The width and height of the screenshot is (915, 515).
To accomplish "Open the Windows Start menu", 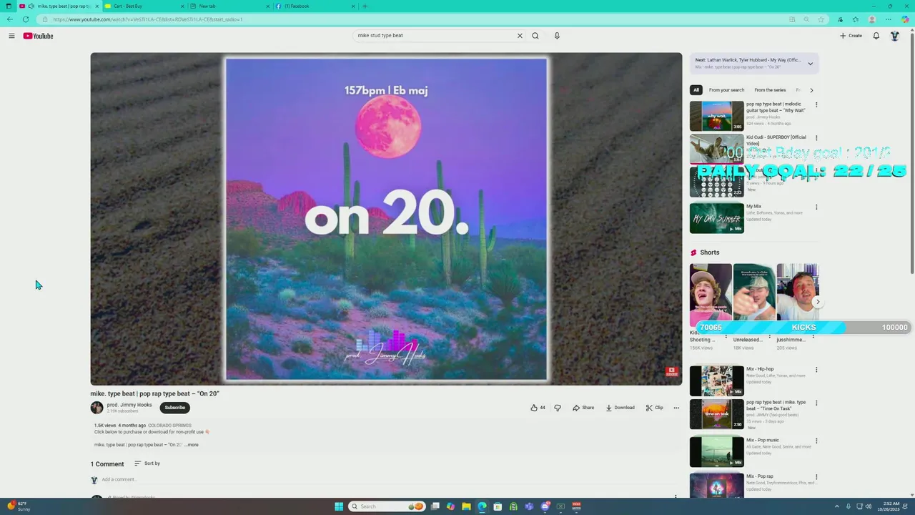I will click(339, 506).
